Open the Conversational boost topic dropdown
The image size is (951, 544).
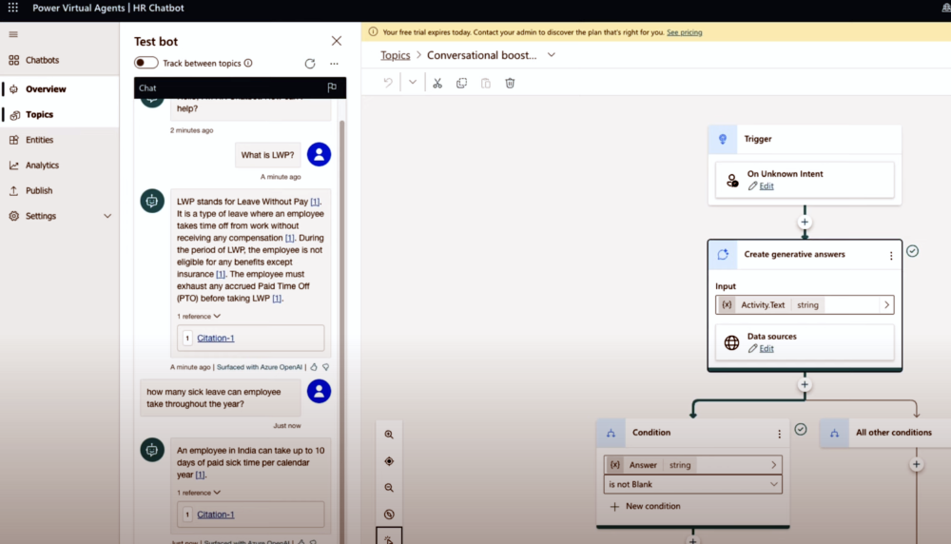tap(552, 54)
